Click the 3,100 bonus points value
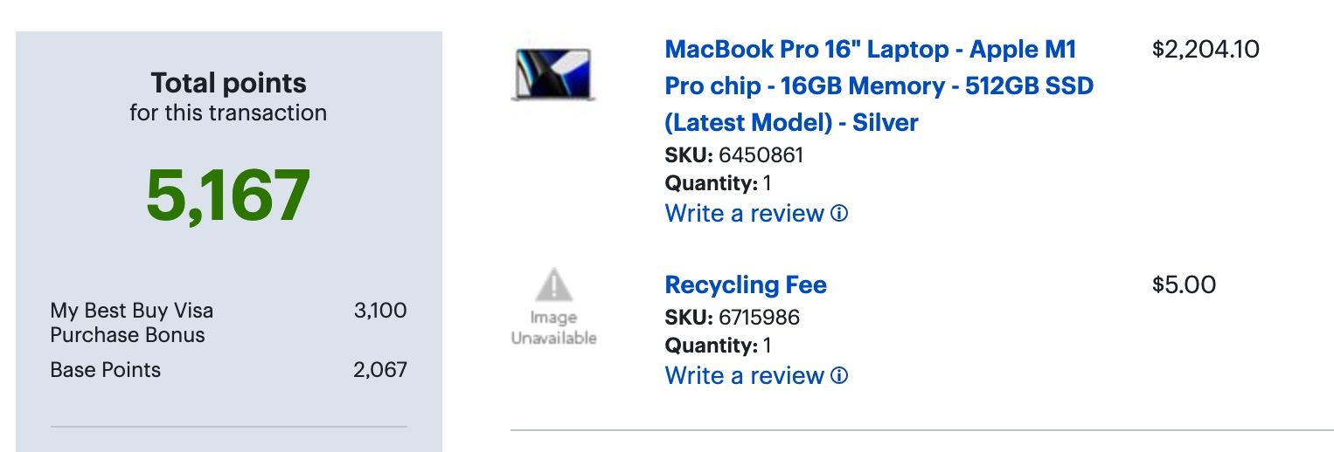 (x=380, y=311)
